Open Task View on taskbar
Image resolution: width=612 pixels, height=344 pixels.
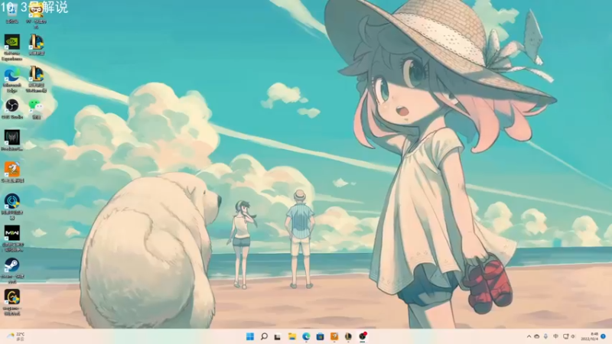pyautogui.click(x=278, y=336)
